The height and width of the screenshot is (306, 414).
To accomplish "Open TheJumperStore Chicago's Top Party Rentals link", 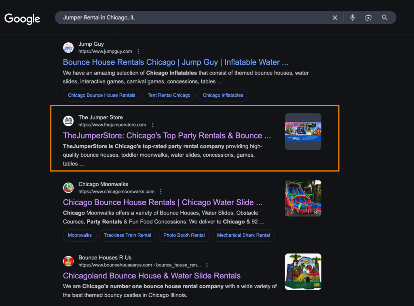I will click(167, 136).
